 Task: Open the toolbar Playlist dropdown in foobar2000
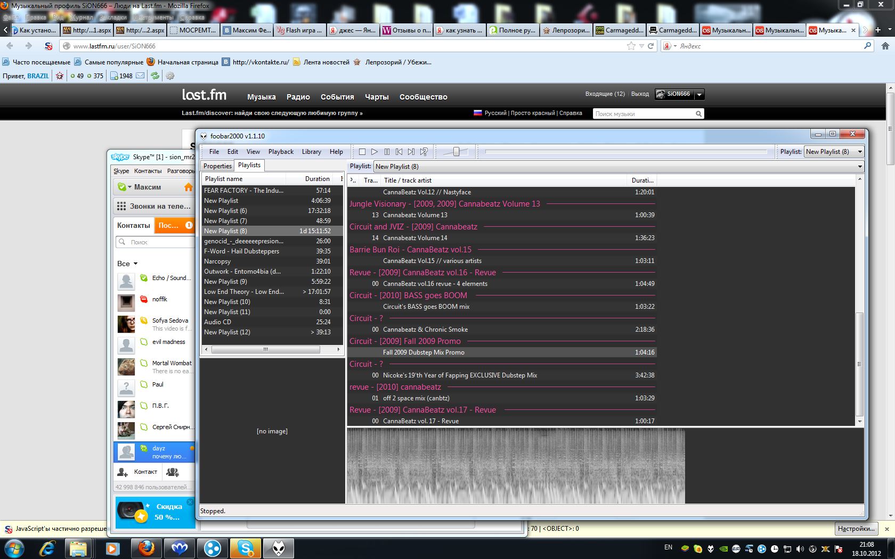pos(834,152)
